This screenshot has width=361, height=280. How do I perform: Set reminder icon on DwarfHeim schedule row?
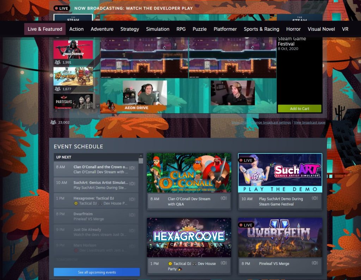(132, 215)
